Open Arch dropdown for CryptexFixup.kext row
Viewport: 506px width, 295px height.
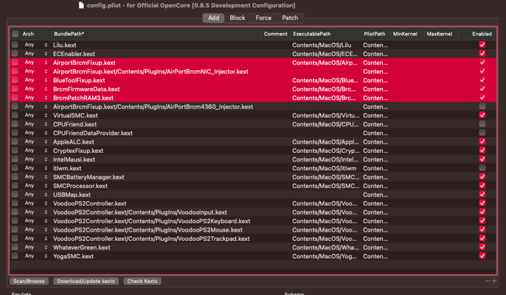(46, 150)
